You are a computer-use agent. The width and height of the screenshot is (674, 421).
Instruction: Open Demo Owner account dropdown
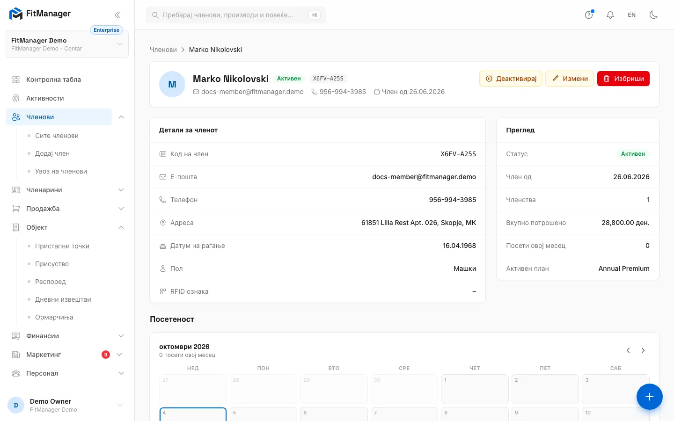coord(67,405)
